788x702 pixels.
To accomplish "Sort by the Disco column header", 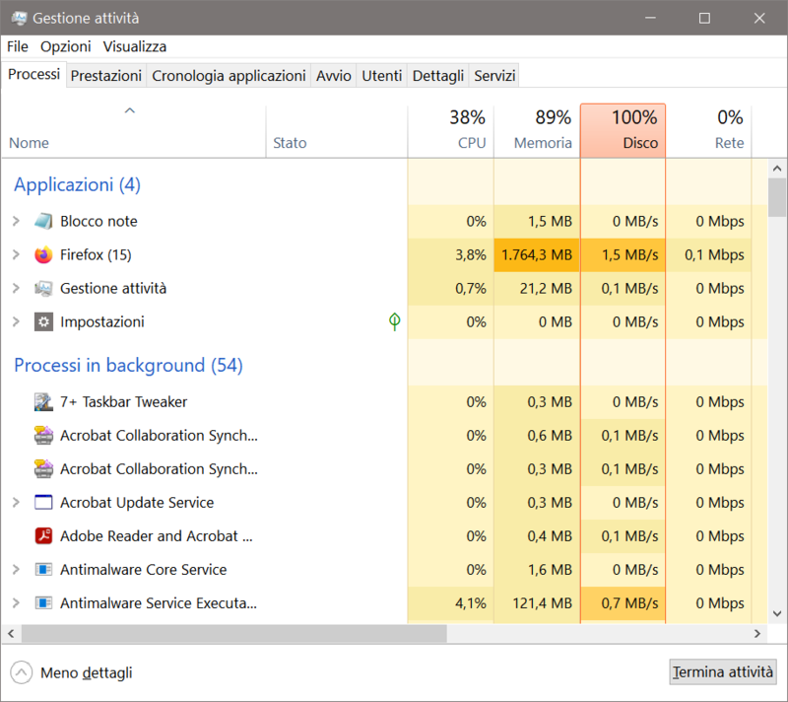I will (x=624, y=131).
